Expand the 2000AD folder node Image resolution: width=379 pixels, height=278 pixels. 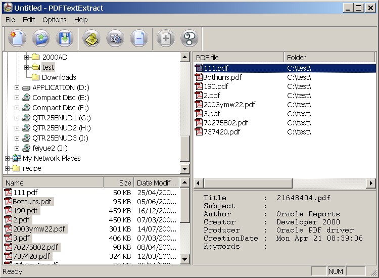pos(26,57)
